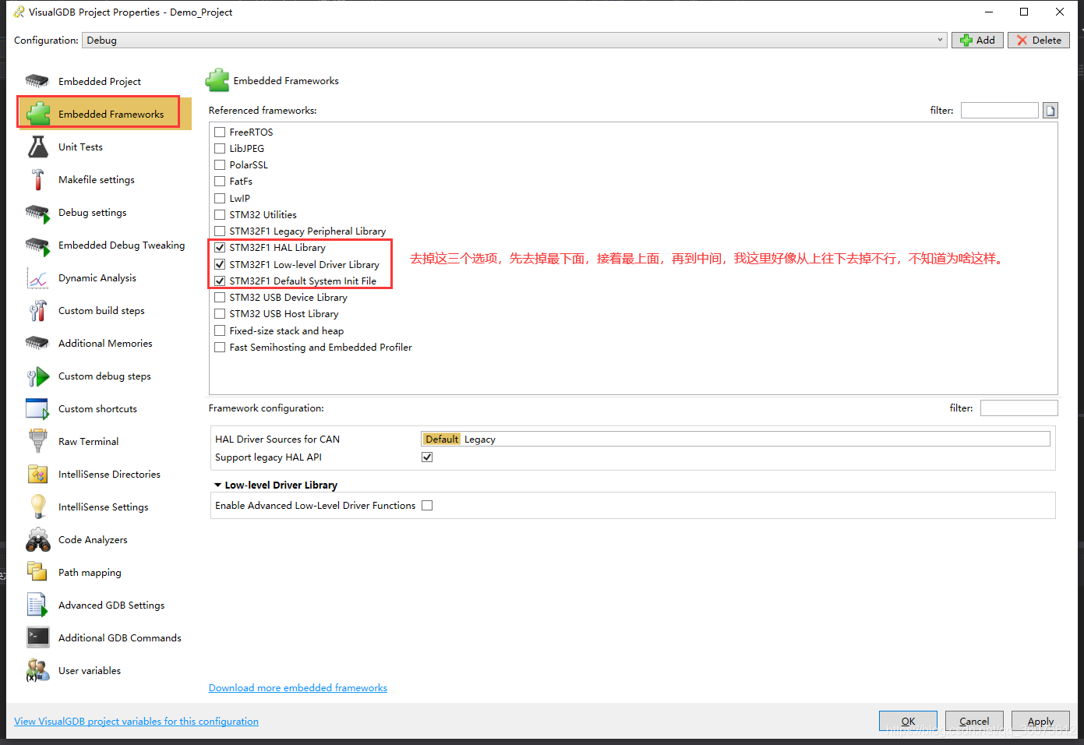Click the Referenced frameworks filter field
Viewport: 1084px width, 745px height.
click(x=1000, y=111)
